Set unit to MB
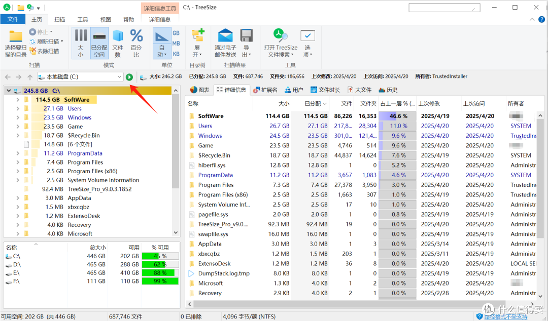The width and height of the screenshot is (548, 321). click(176, 43)
